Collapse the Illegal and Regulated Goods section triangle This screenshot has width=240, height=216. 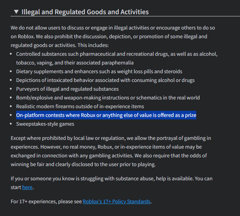click(16, 12)
